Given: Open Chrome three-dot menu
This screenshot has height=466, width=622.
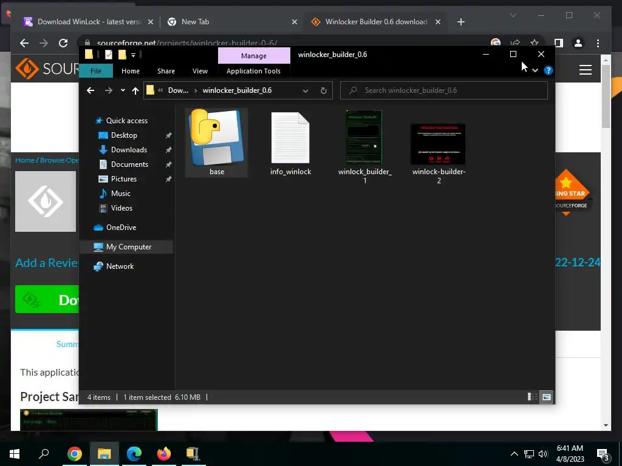Looking at the screenshot, I should click(x=598, y=43).
